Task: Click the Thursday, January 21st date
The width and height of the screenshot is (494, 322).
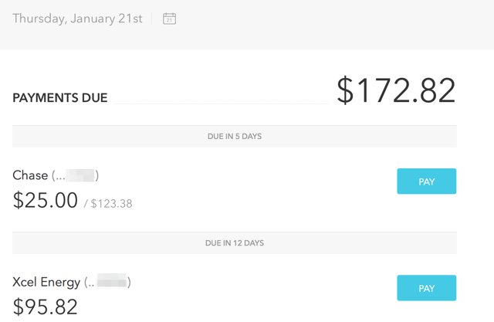Action: coord(77,19)
